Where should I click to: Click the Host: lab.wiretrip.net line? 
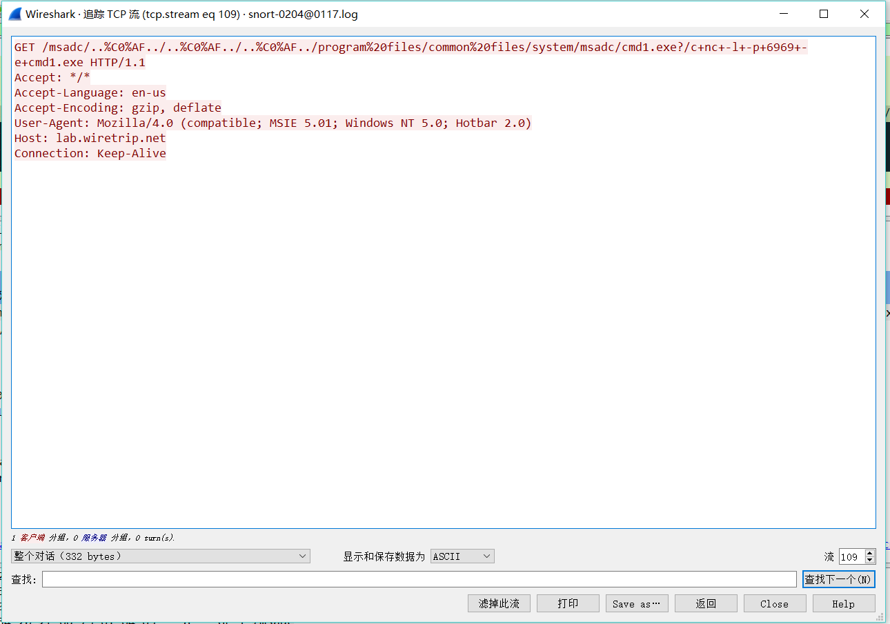coord(90,138)
